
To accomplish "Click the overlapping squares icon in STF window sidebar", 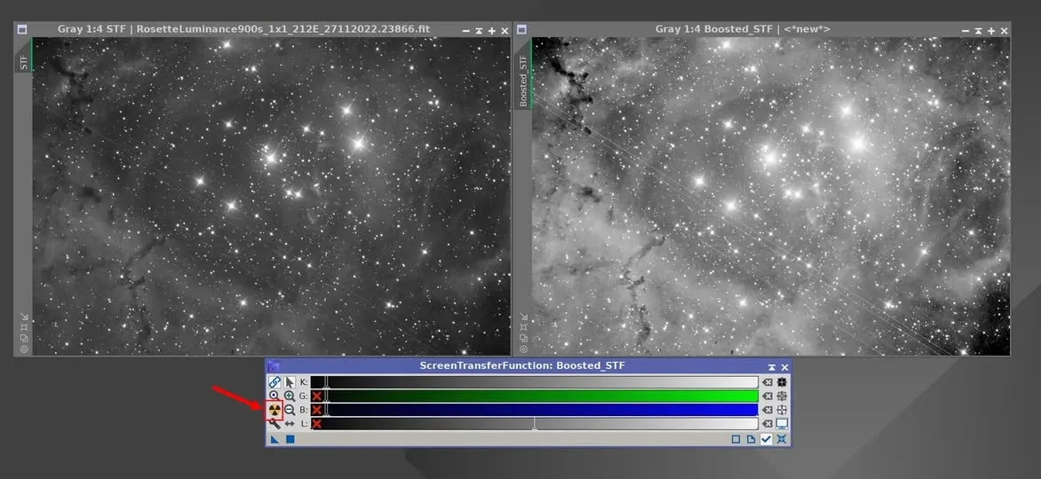I will [x=24, y=338].
